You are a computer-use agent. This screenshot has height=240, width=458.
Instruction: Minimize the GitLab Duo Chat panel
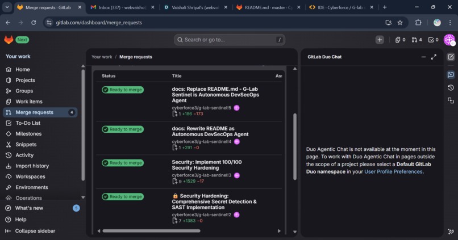[423, 57]
